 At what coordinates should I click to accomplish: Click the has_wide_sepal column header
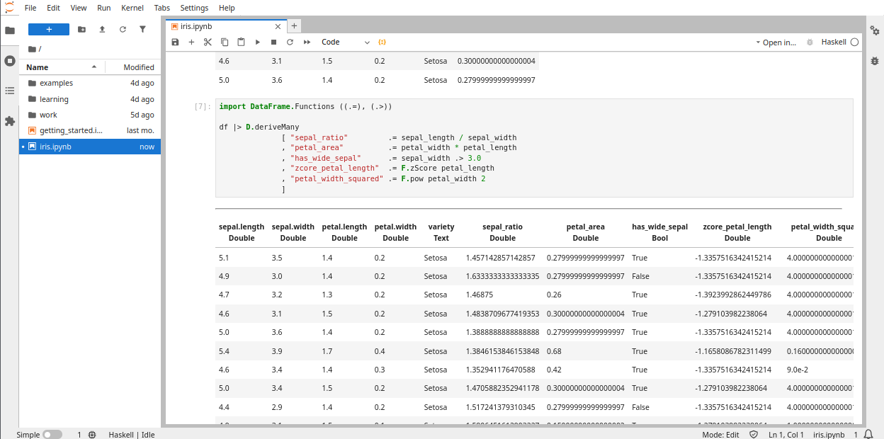pyautogui.click(x=659, y=232)
